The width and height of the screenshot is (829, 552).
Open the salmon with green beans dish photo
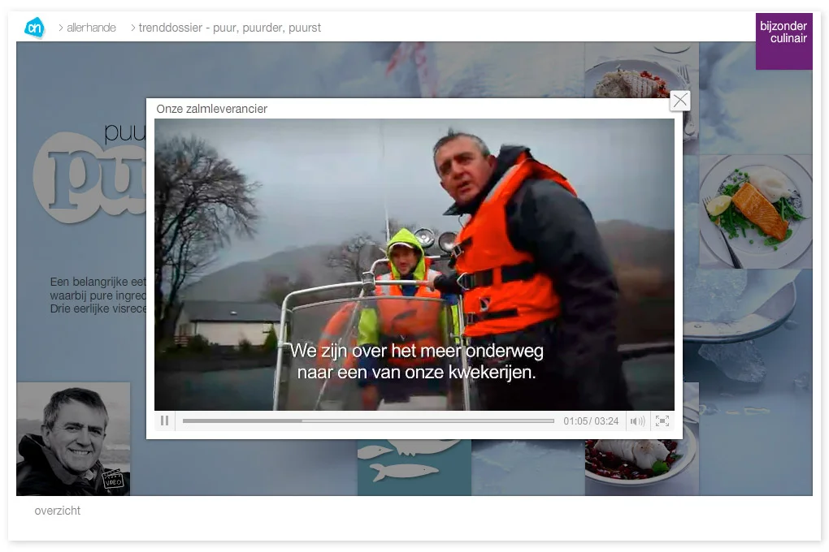pyautogui.click(x=756, y=211)
